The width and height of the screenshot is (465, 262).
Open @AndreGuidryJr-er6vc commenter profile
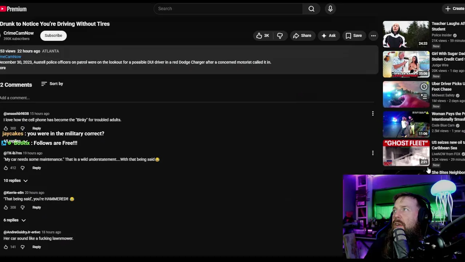[22, 232]
